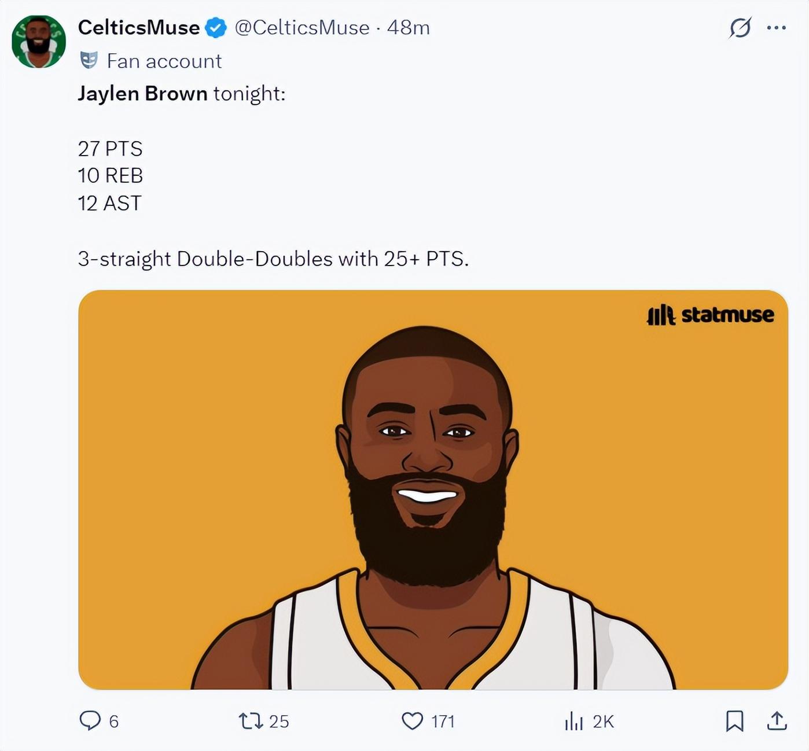Click the 171 likes count

pyautogui.click(x=443, y=721)
